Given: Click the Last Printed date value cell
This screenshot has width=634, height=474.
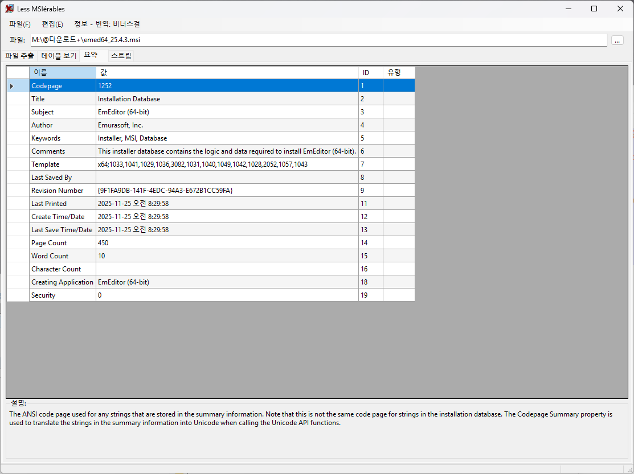Looking at the screenshot, I should click(x=227, y=204).
